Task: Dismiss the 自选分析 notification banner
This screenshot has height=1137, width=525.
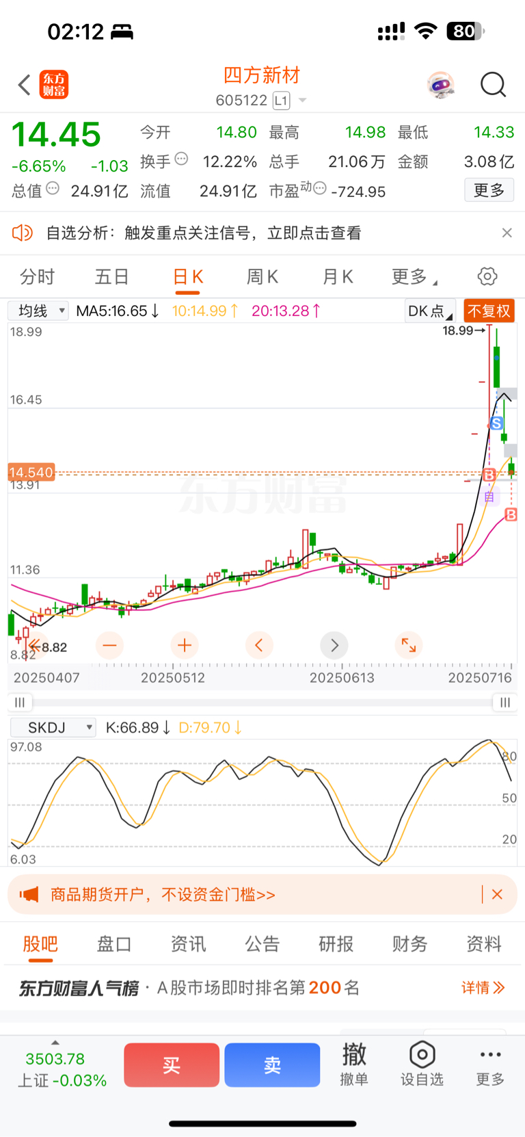Action: pyautogui.click(x=507, y=233)
